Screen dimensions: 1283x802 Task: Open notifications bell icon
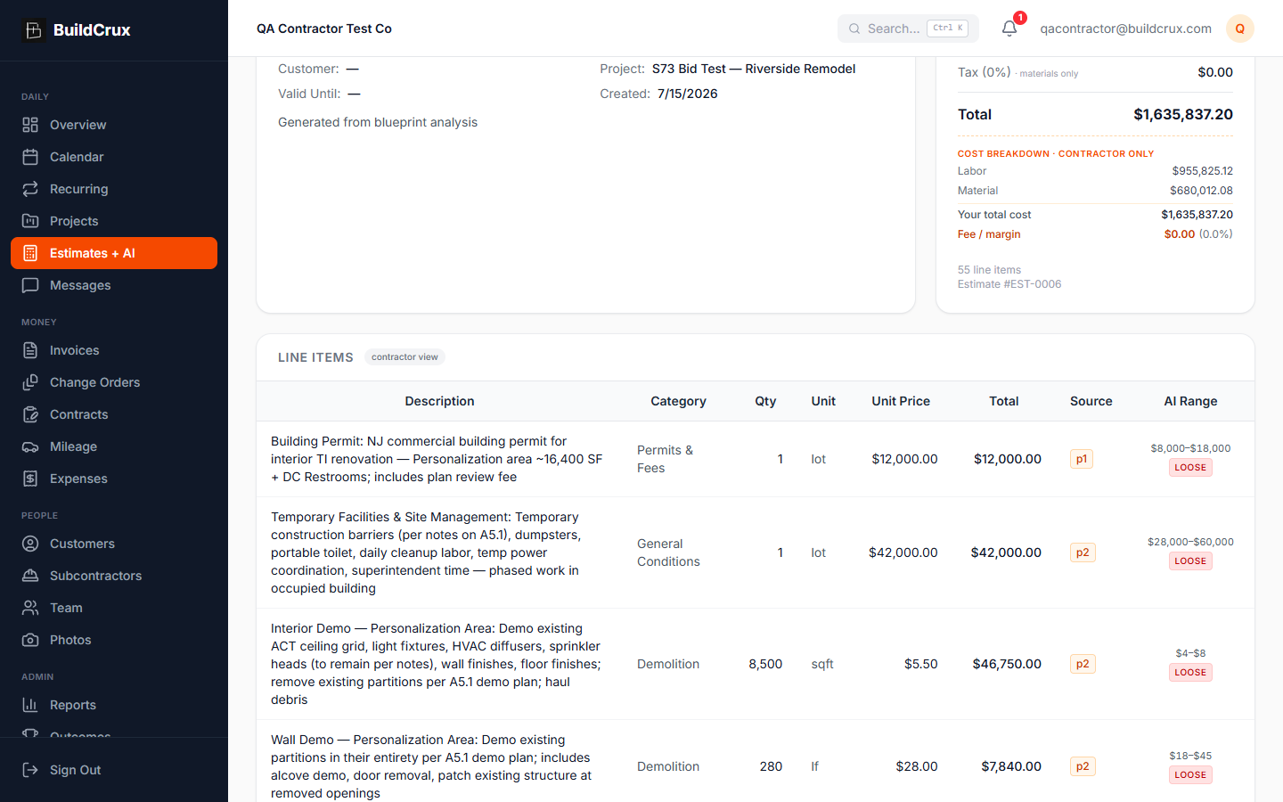[1009, 29]
